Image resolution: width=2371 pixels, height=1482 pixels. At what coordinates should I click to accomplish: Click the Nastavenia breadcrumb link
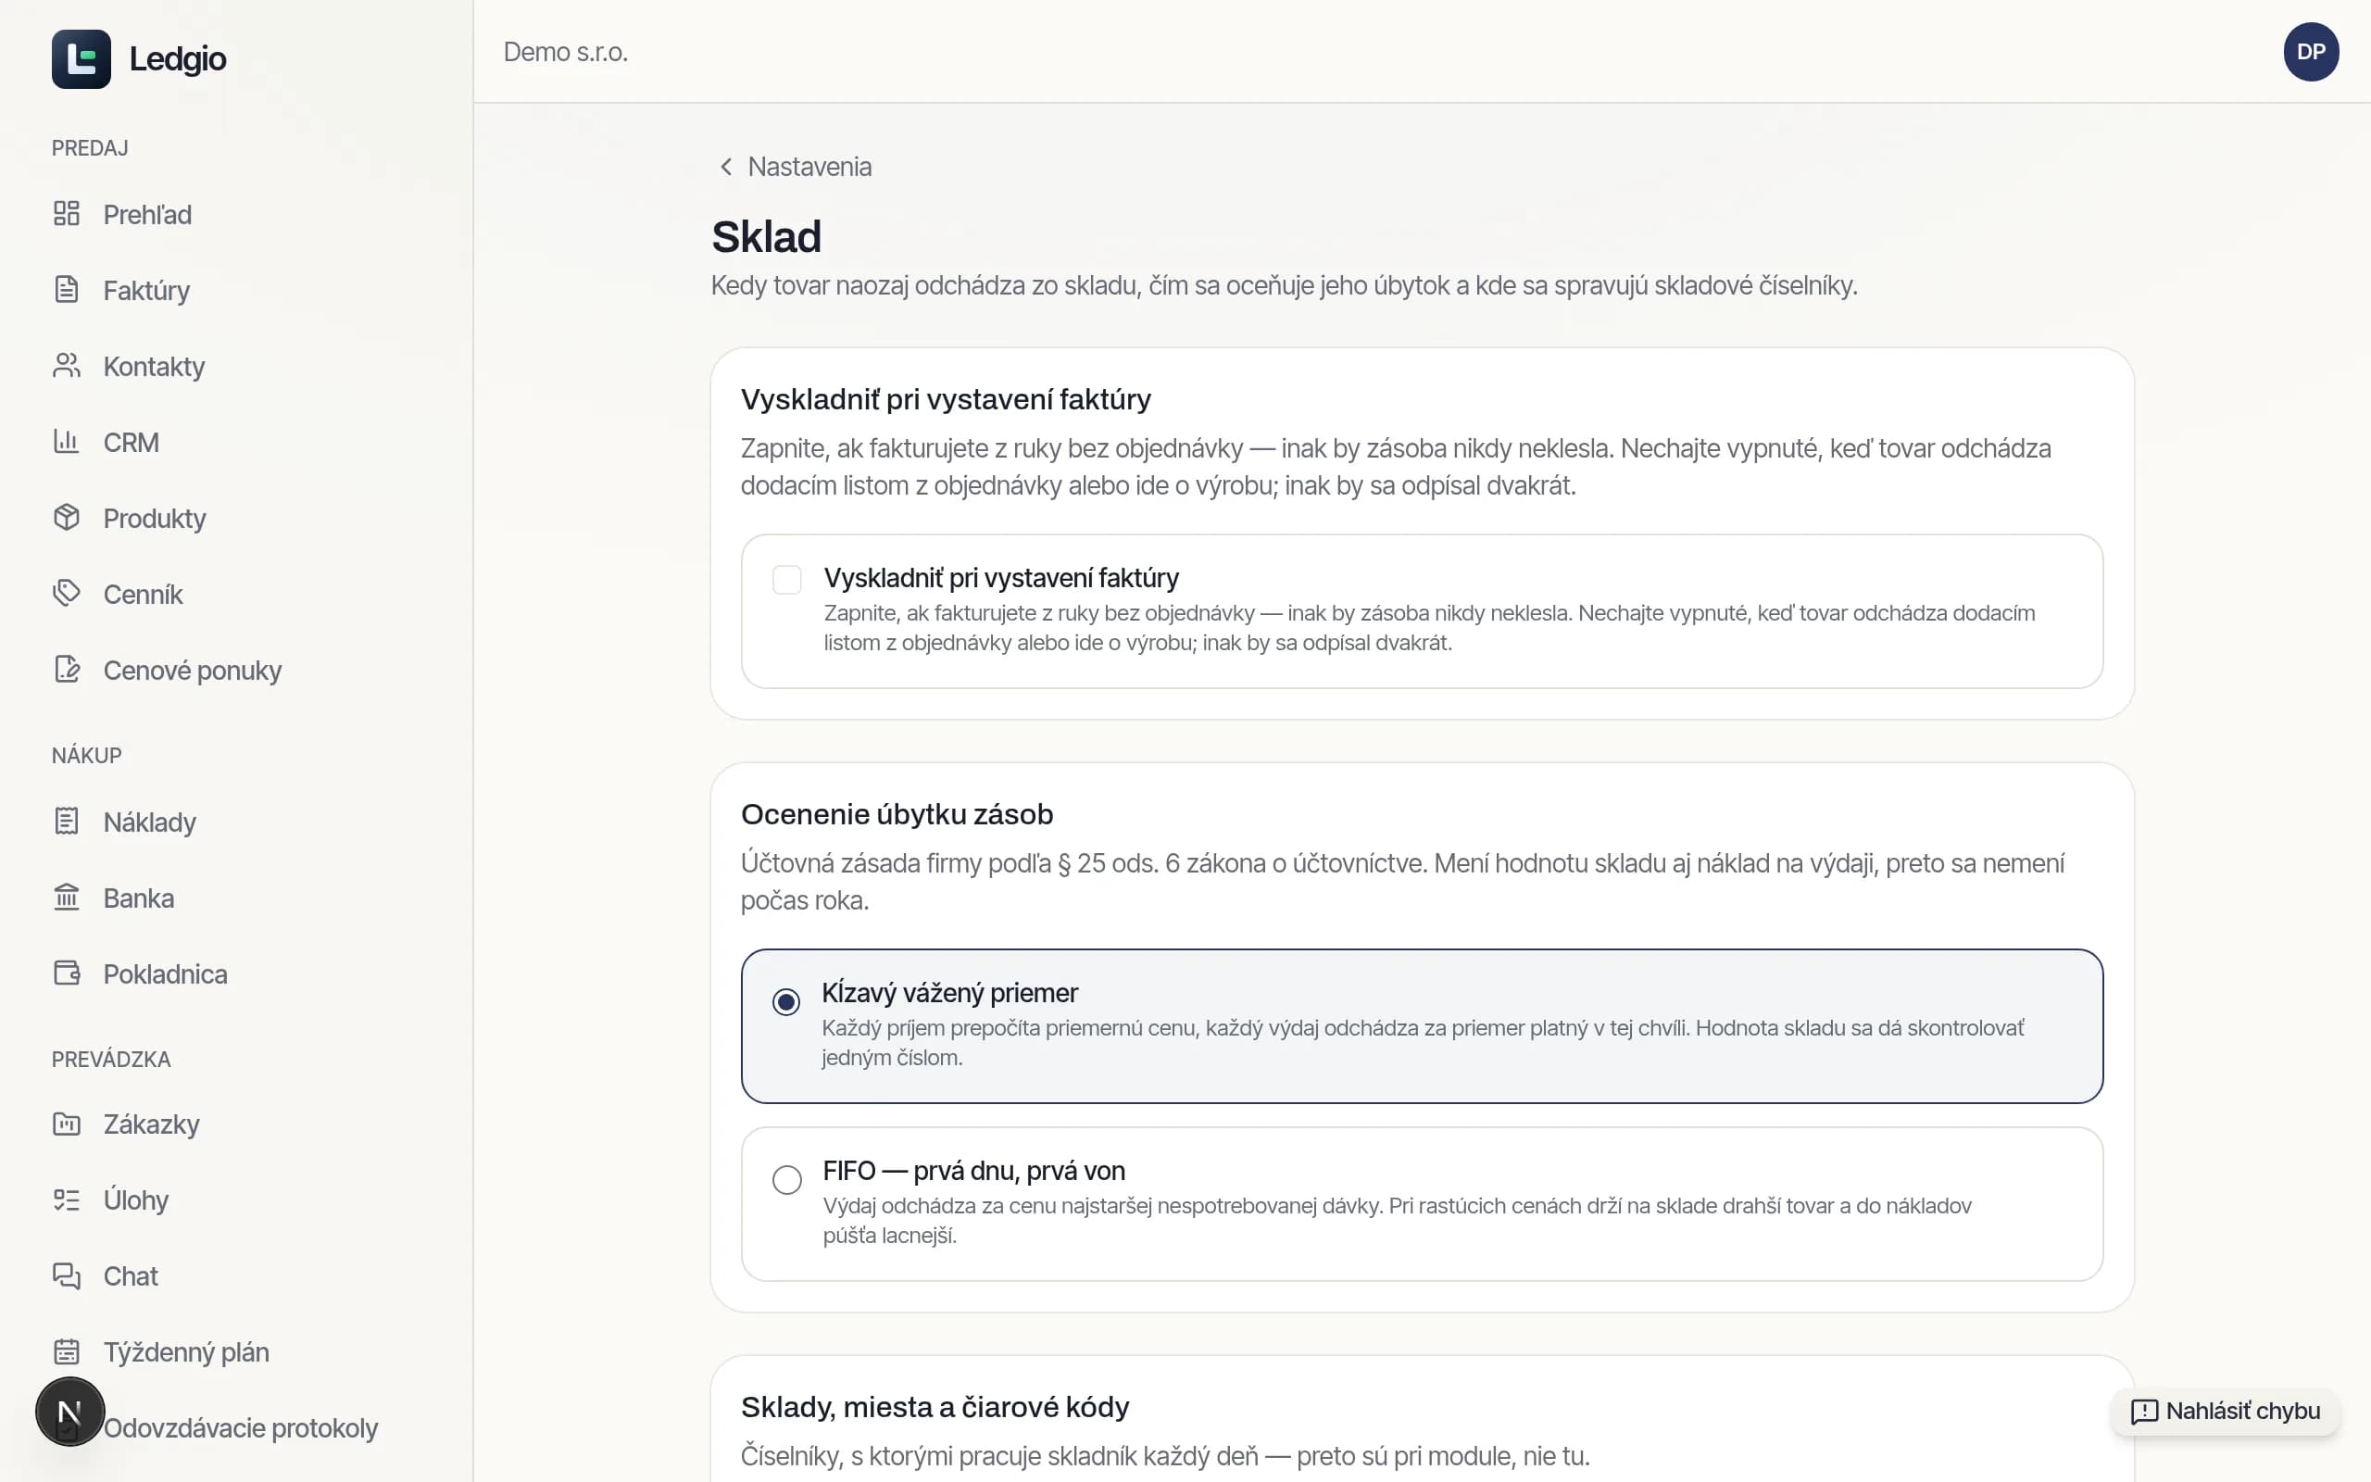coord(809,167)
